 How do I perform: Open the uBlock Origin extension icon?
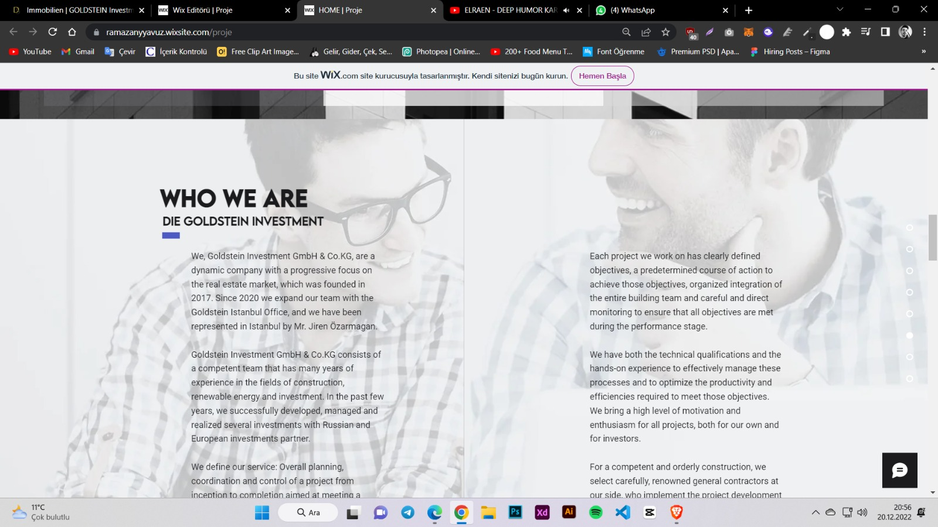(691, 33)
